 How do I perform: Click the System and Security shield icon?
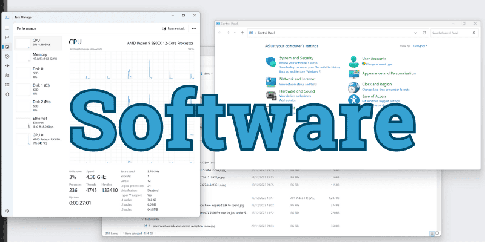pyautogui.click(x=270, y=62)
